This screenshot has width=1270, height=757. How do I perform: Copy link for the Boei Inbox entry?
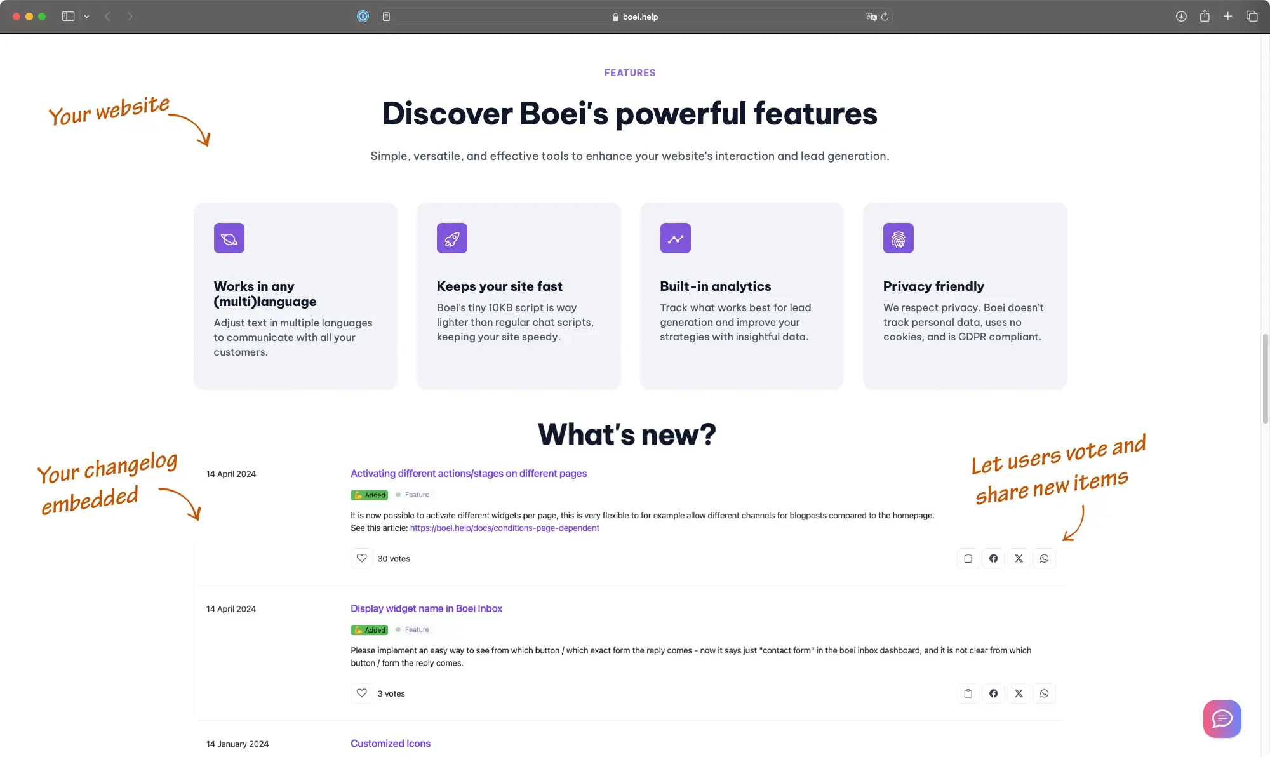click(968, 693)
